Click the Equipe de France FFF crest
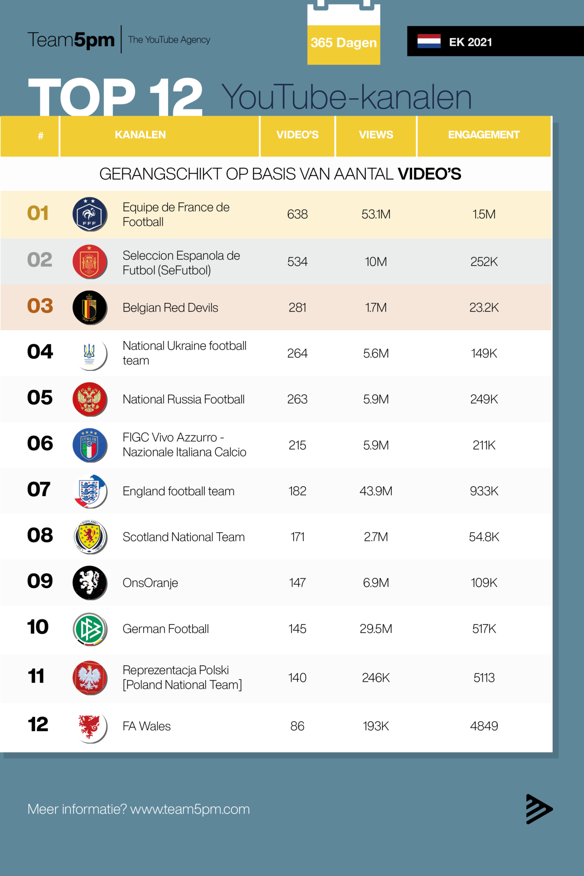Viewport: 584px width, 876px height. coord(89,214)
